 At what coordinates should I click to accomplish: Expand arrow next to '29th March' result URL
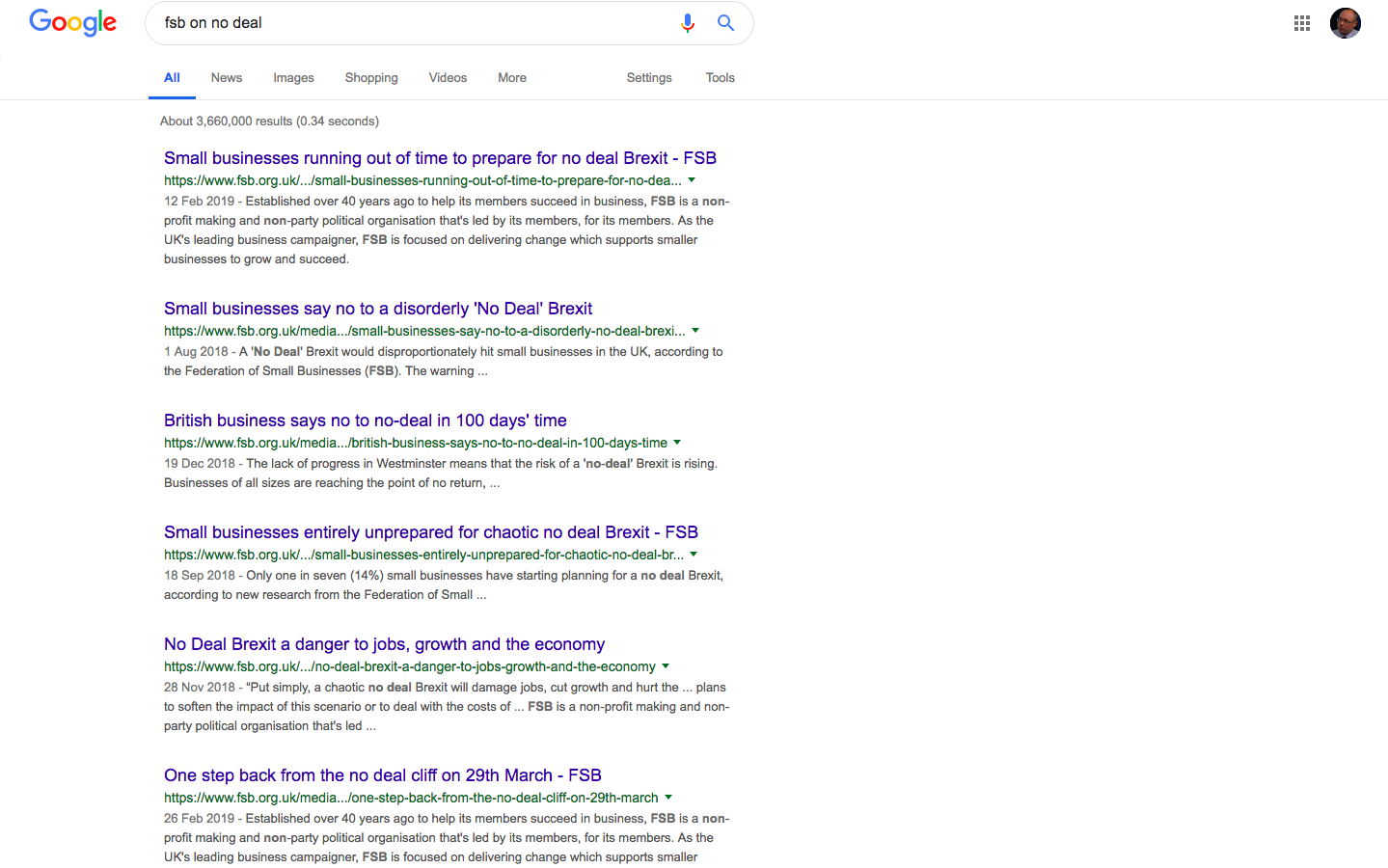click(x=668, y=798)
